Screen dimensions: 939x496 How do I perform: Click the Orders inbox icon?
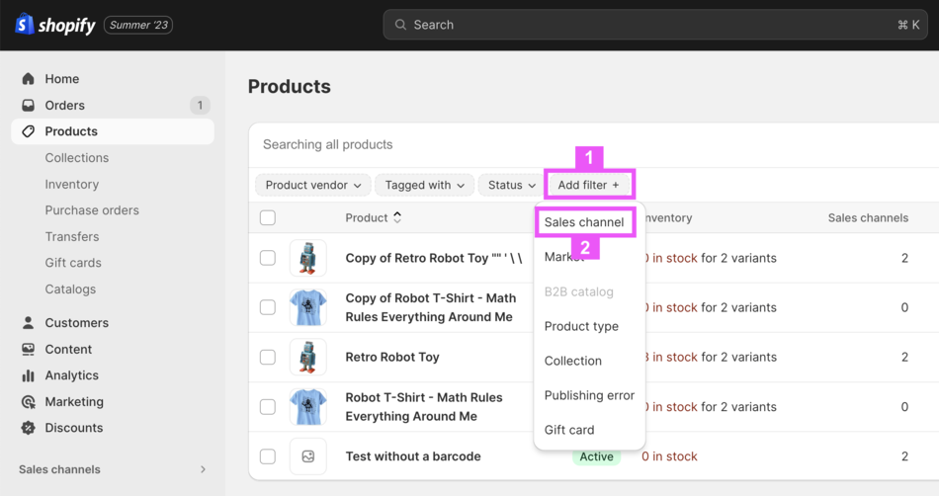28,106
